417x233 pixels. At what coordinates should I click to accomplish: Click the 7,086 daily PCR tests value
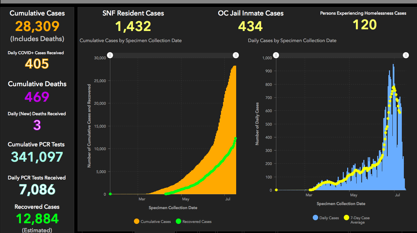pyautogui.click(x=37, y=190)
